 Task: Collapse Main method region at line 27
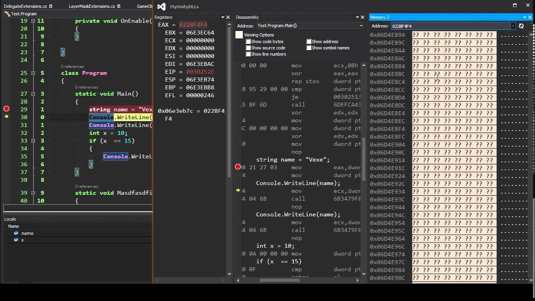(33, 94)
